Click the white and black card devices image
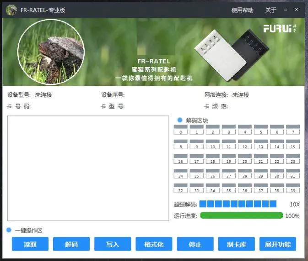The image size is (308, 261). [232, 55]
